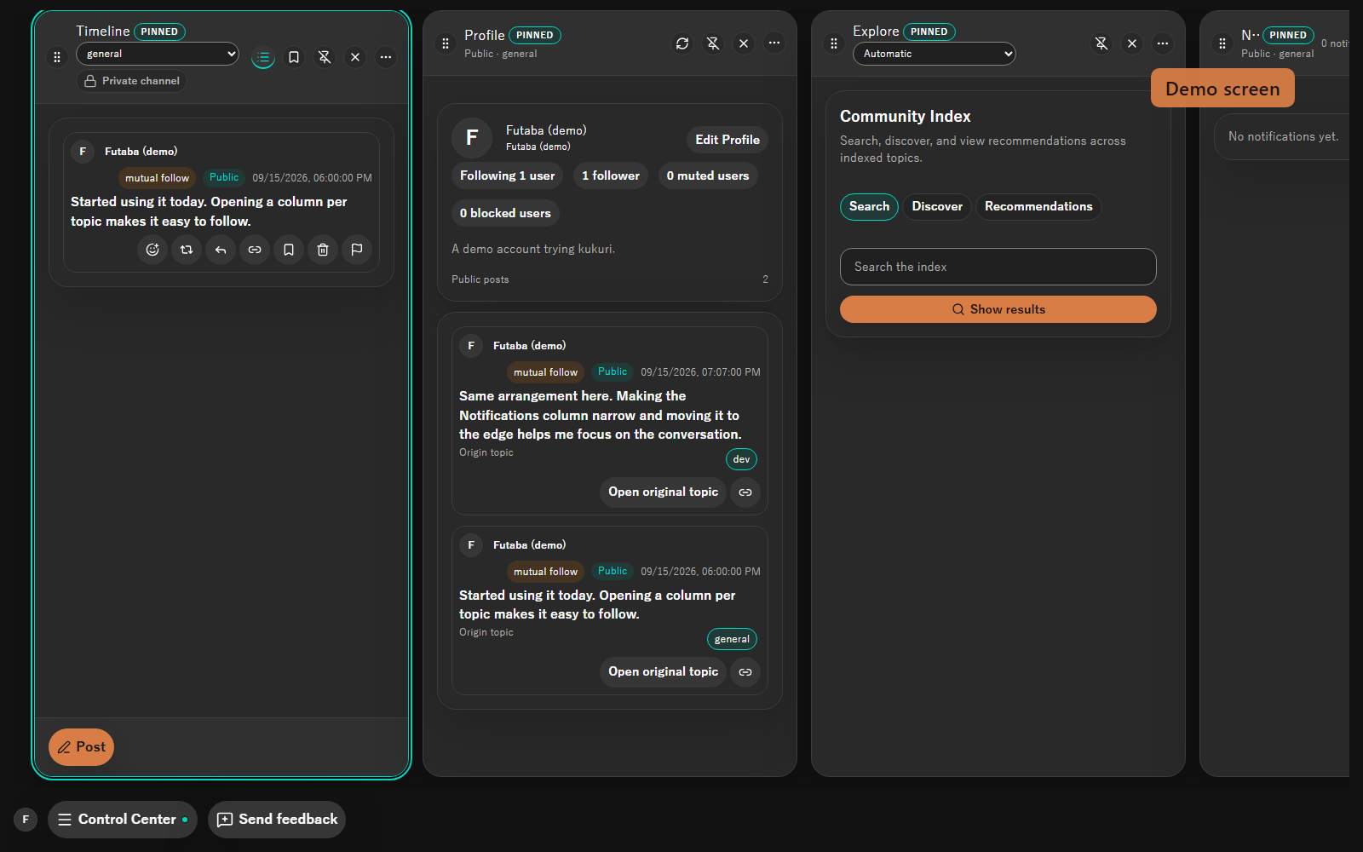Open original topic for dev post
This screenshot has width=1363, height=852.
663,492
